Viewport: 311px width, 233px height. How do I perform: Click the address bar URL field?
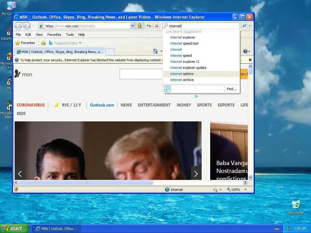(84, 26)
